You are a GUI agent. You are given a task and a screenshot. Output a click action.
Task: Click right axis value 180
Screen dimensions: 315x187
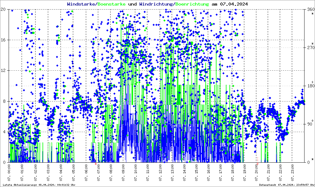[x=311, y=86]
